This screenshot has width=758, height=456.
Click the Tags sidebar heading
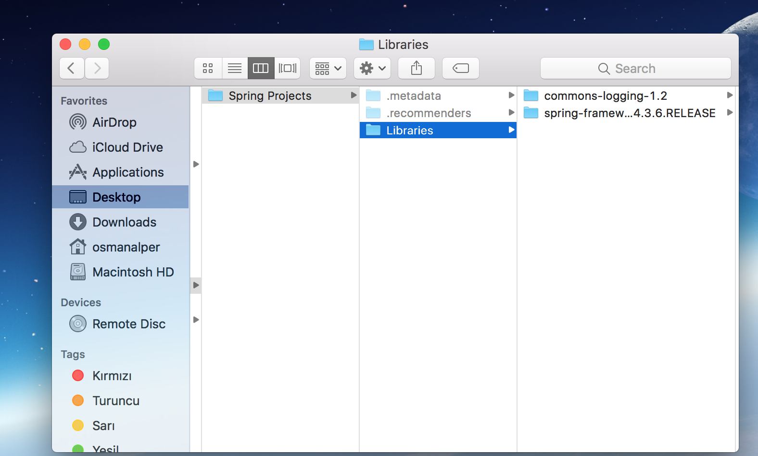click(73, 354)
